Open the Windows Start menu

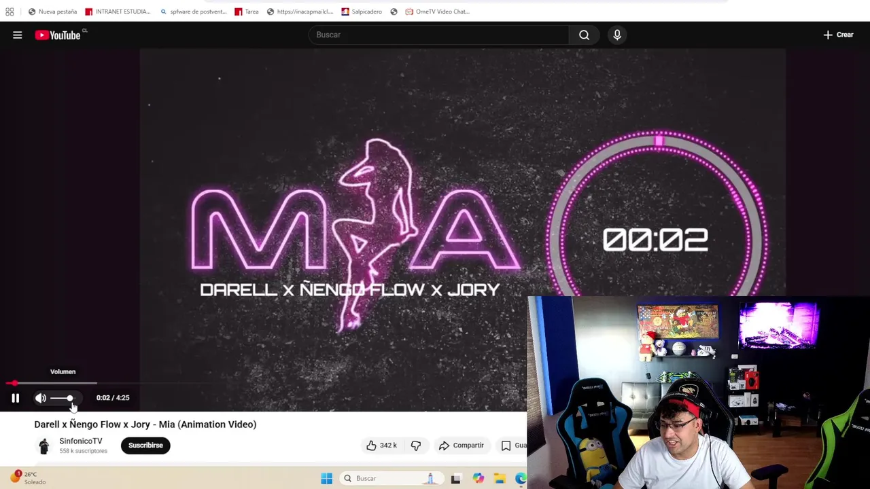pyautogui.click(x=326, y=478)
